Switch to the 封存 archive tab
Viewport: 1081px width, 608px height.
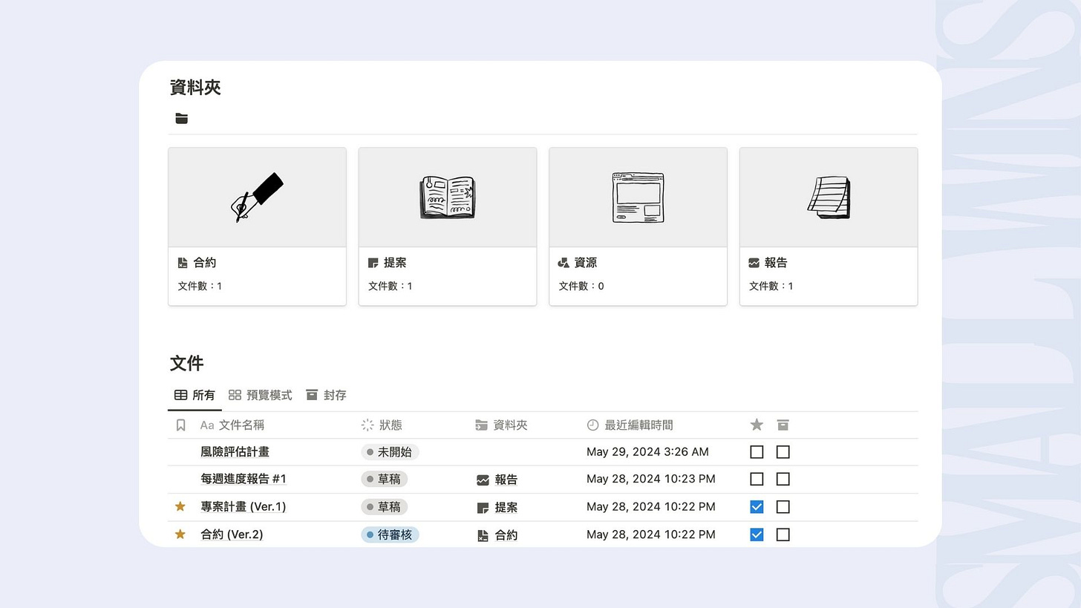(x=326, y=395)
